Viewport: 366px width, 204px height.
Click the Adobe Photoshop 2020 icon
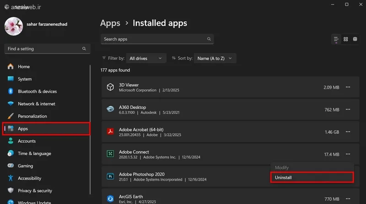click(x=110, y=177)
